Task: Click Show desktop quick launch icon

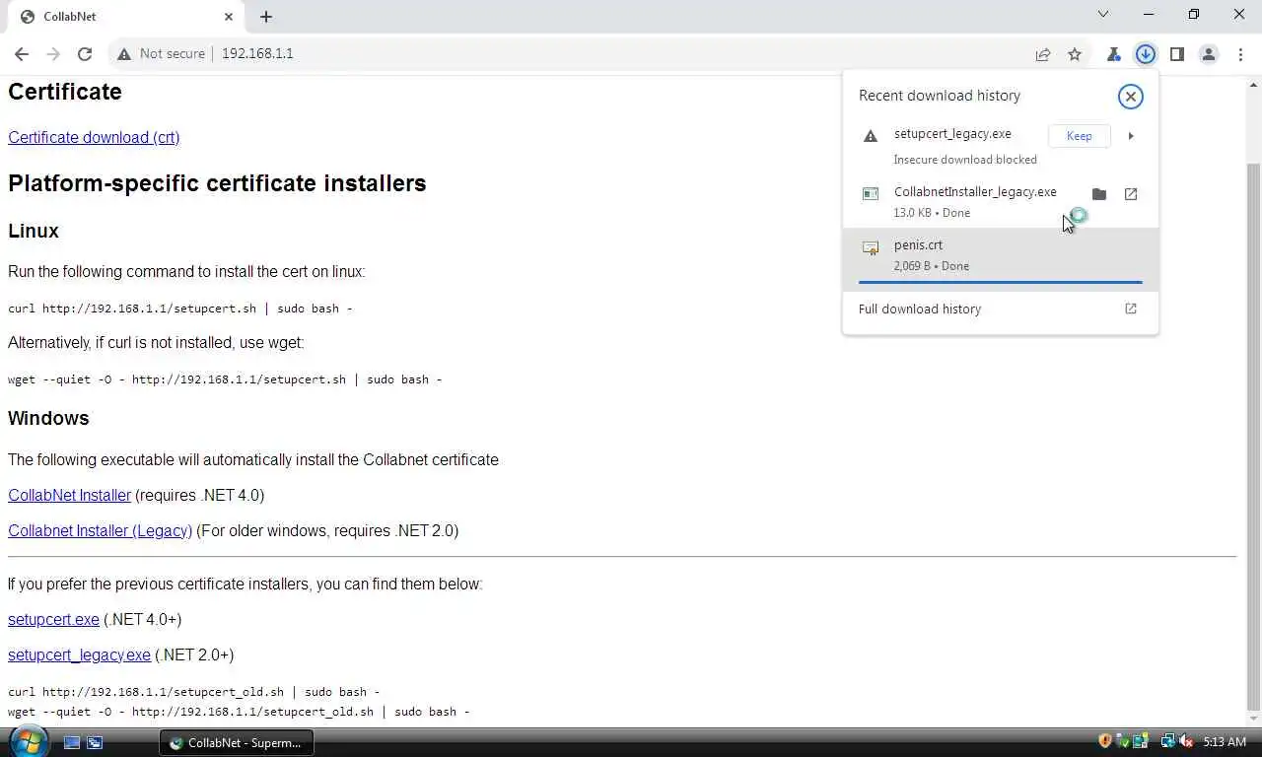Action: 72,742
